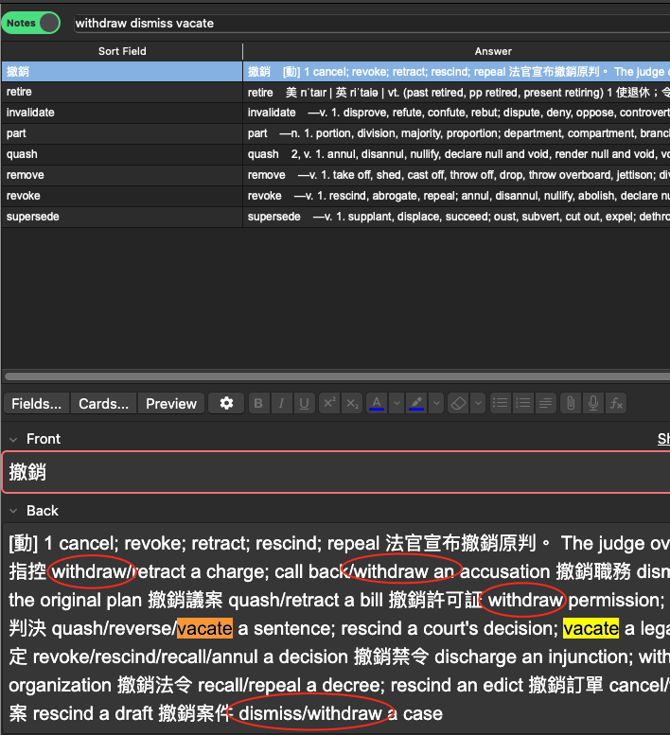
Task: Click the Answer cell of the quash row
Action: point(457,154)
